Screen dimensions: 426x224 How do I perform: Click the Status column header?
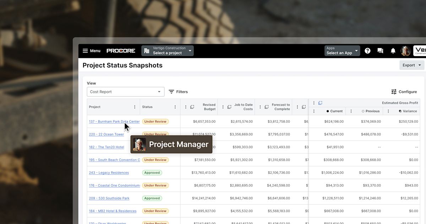(147, 107)
